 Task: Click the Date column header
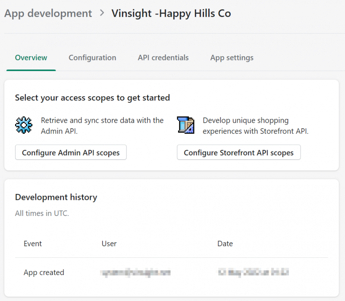pos(225,244)
